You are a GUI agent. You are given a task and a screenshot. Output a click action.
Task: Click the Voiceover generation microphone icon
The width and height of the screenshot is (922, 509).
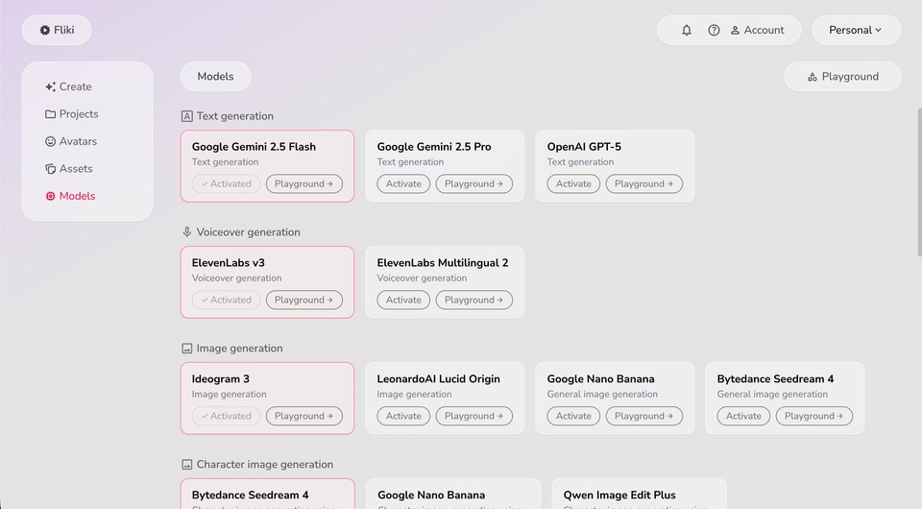pyautogui.click(x=187, y=232)
